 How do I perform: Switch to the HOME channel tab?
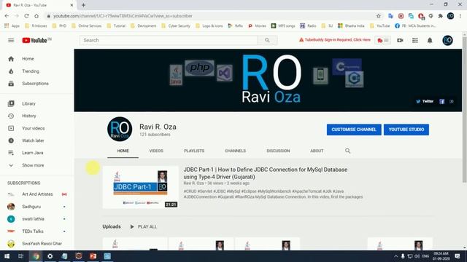click(x=123, y=151)
